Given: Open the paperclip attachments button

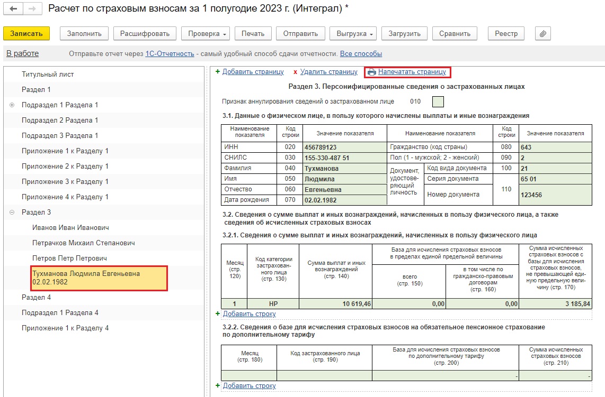Looking at the screenshot, I should (x=543, y=33).
